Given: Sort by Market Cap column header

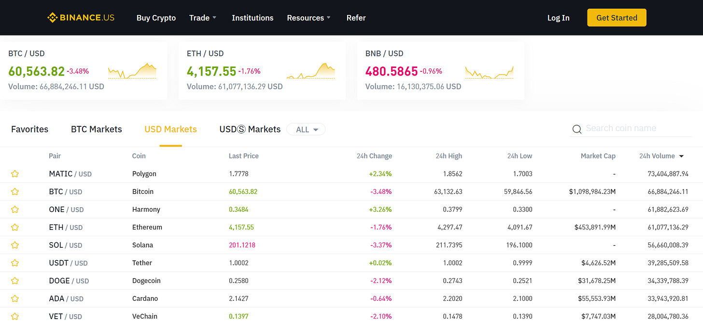Looking at the screenshot, I should point(598,156).
